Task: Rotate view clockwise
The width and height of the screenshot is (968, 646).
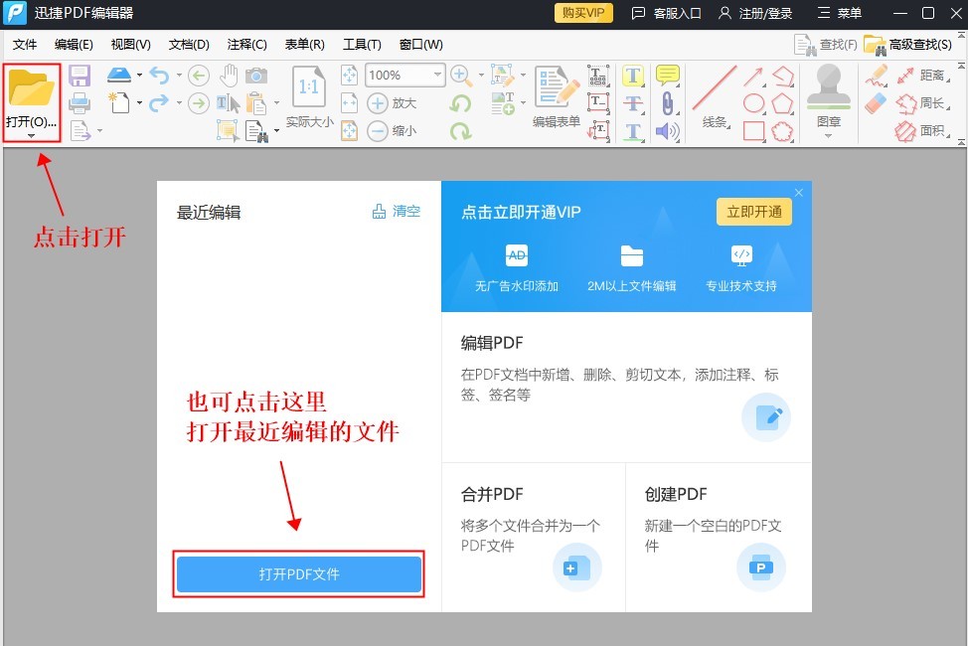Action: click(x=460, y=131)
